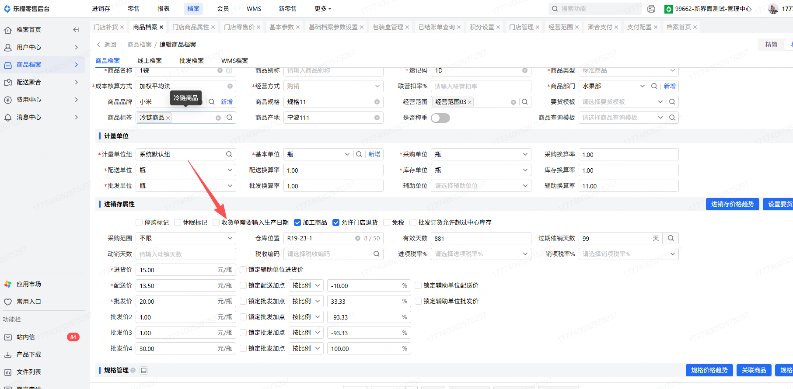Check the 免税 checkbox
Viewport: 793px width, 389px height.
387,222
